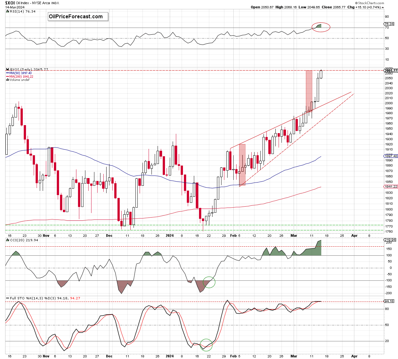Click the '© StockCharts.com' credit text

[x=369, y=3]
